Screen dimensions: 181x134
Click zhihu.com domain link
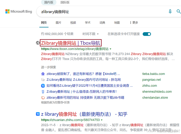pos(150,86)
